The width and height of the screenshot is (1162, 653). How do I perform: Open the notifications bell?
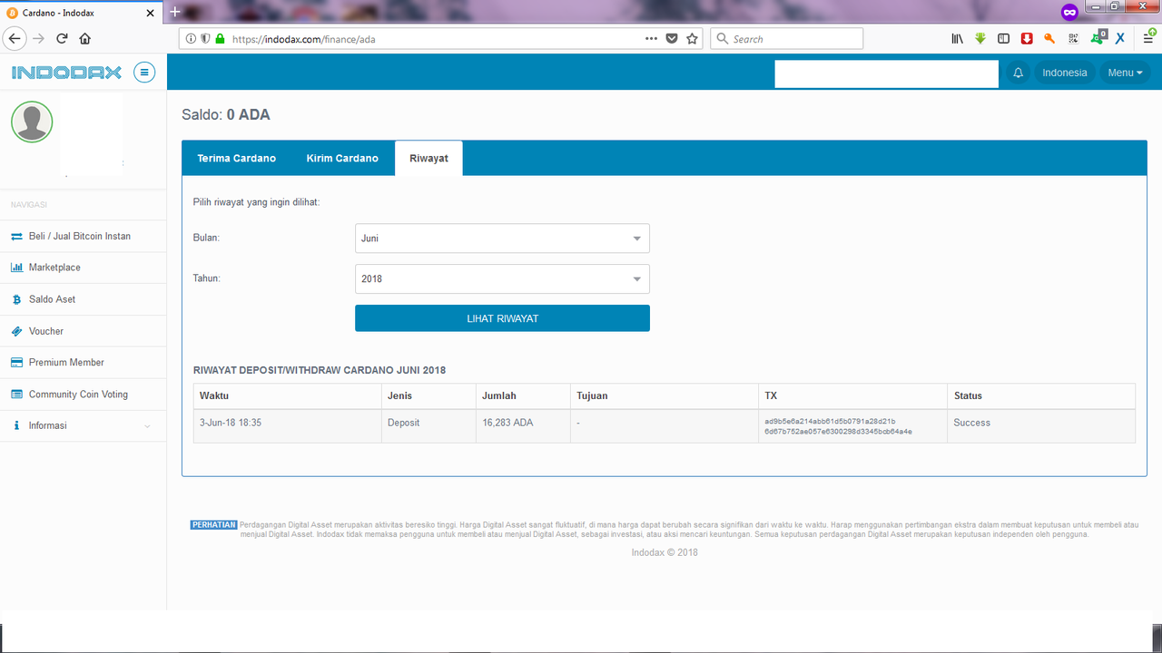point(1018,73)
